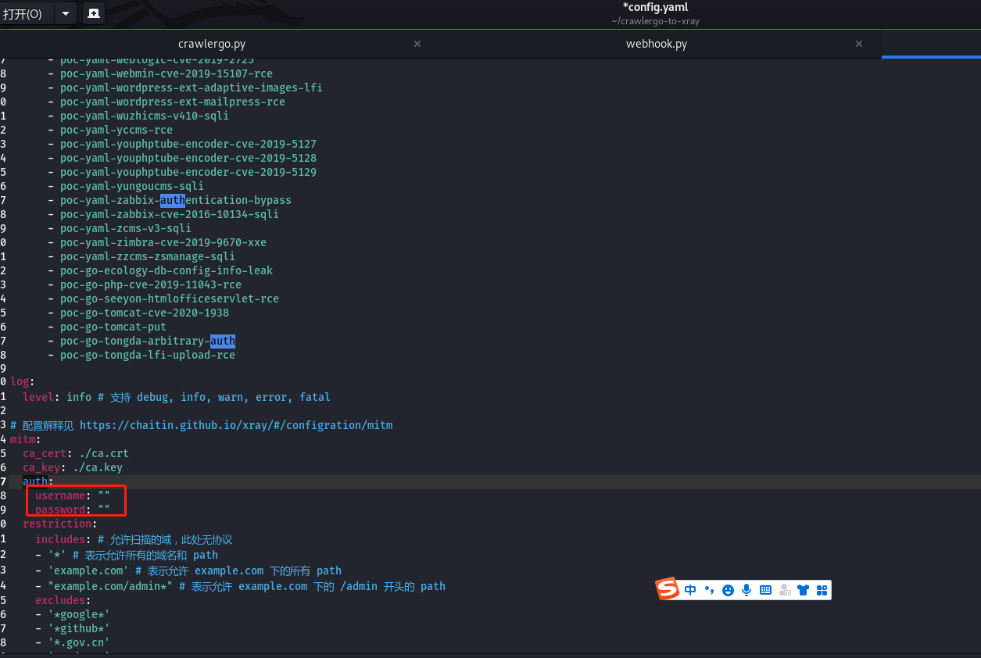The height and width of the screenshot is (658, 981).
Task: Open the soft keyboard on Sogou bar
Action: tap(765, 590)
